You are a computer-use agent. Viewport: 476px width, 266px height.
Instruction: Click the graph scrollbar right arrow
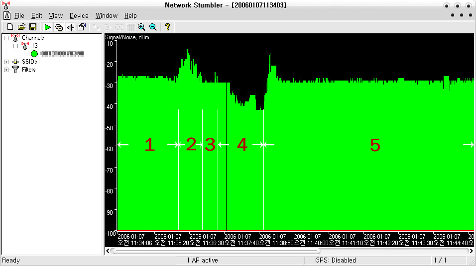click(x=471, y=251)
